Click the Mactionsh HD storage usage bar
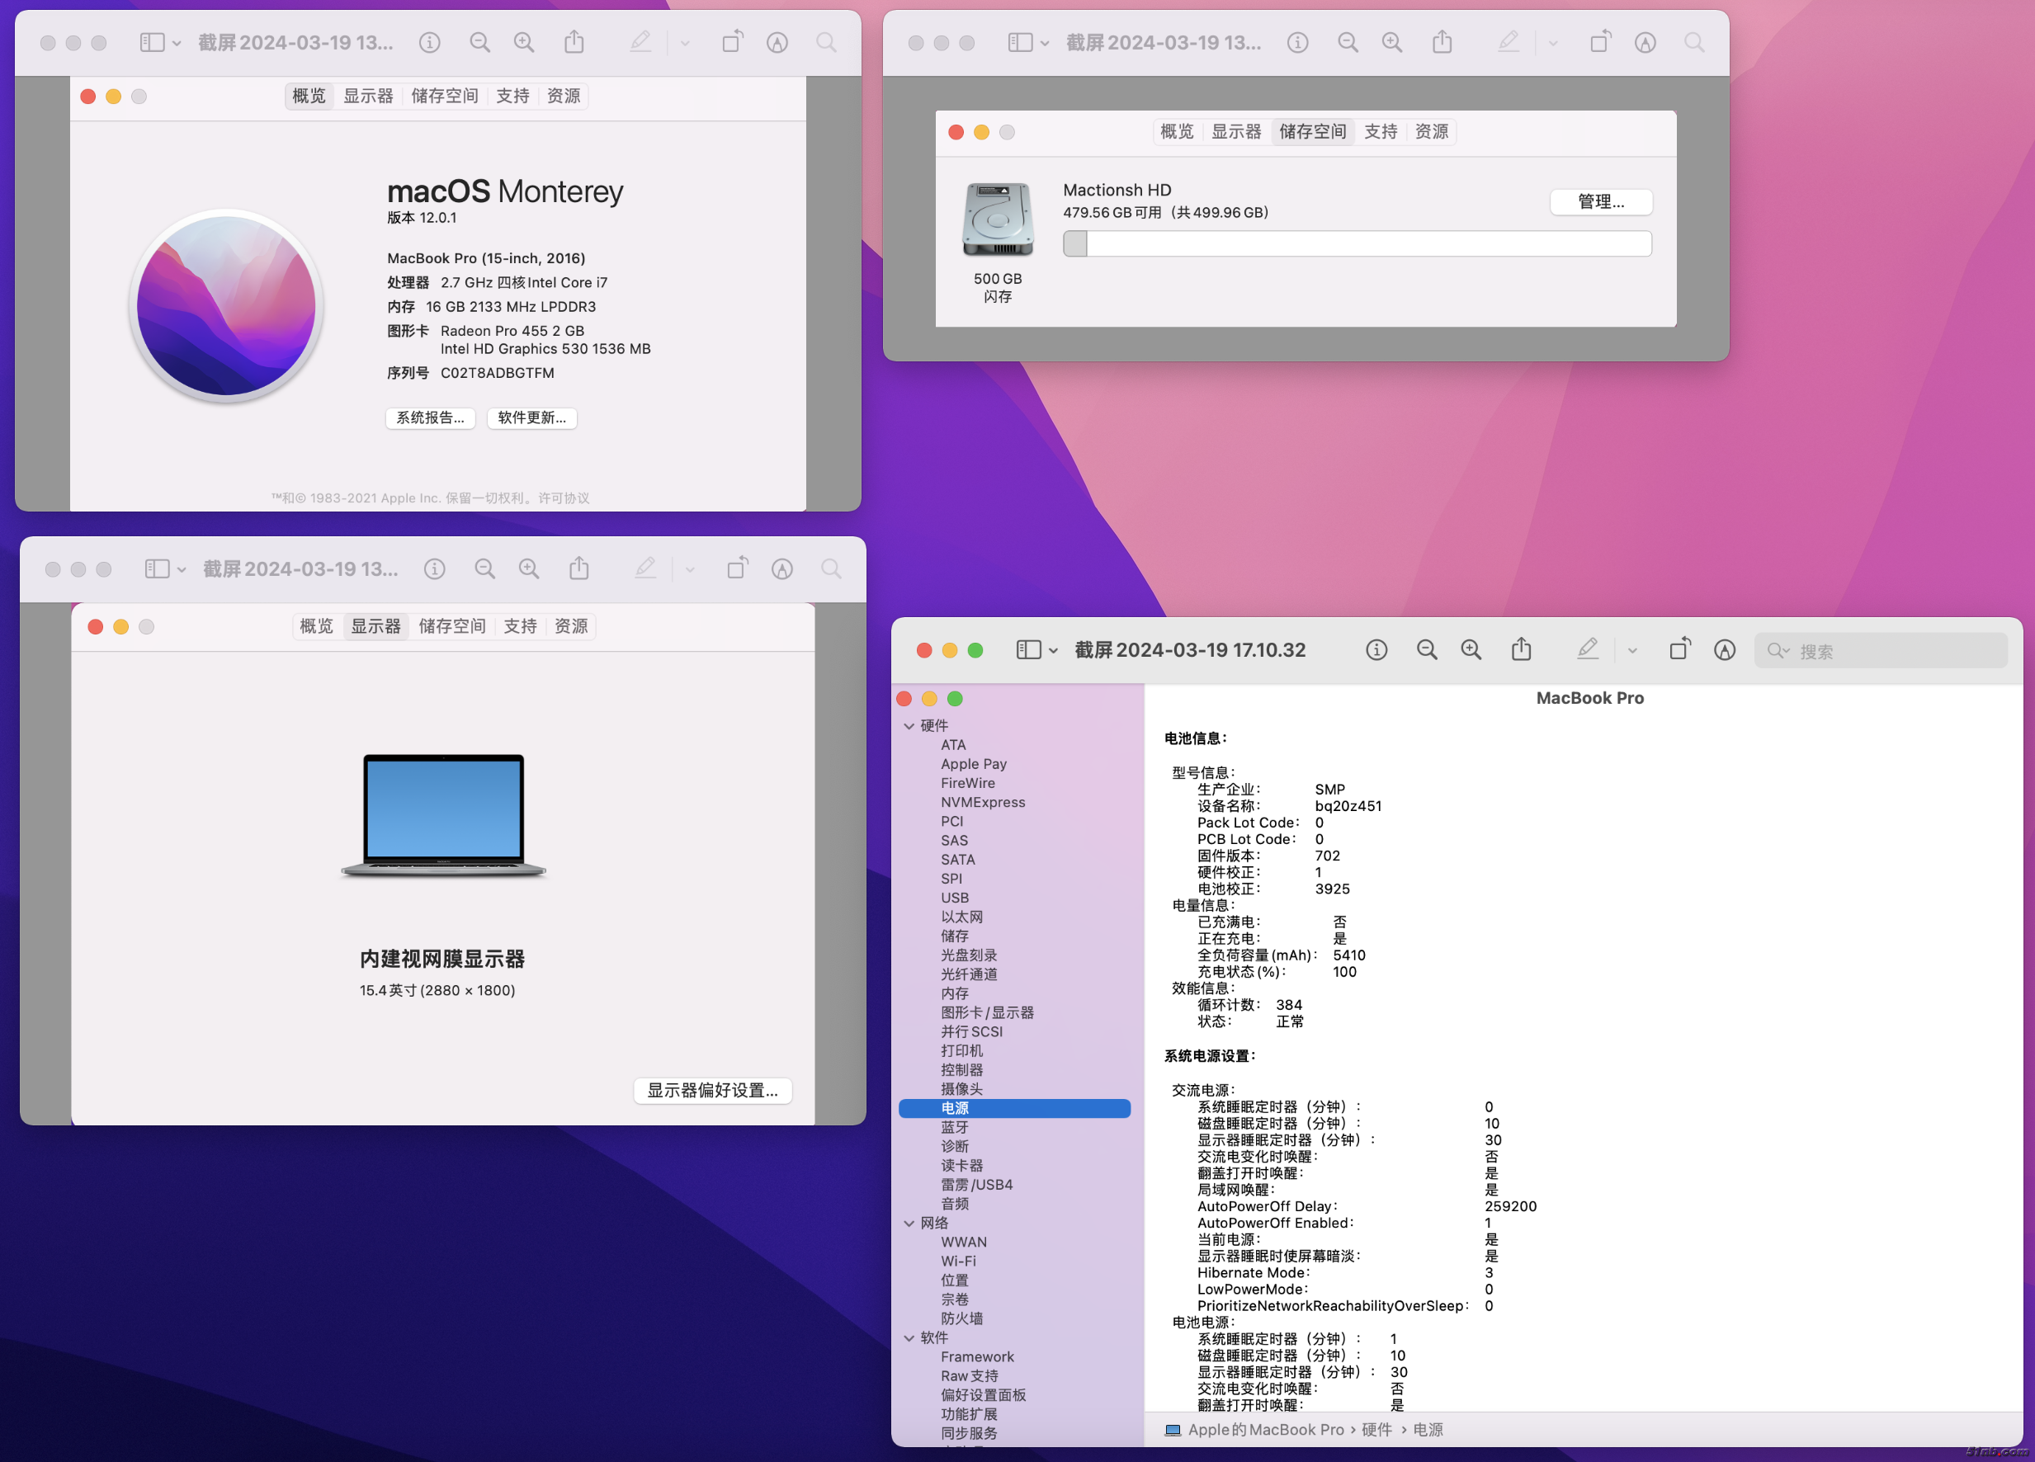This screenshot has height=1462, width=2035. pos(1357,243)
